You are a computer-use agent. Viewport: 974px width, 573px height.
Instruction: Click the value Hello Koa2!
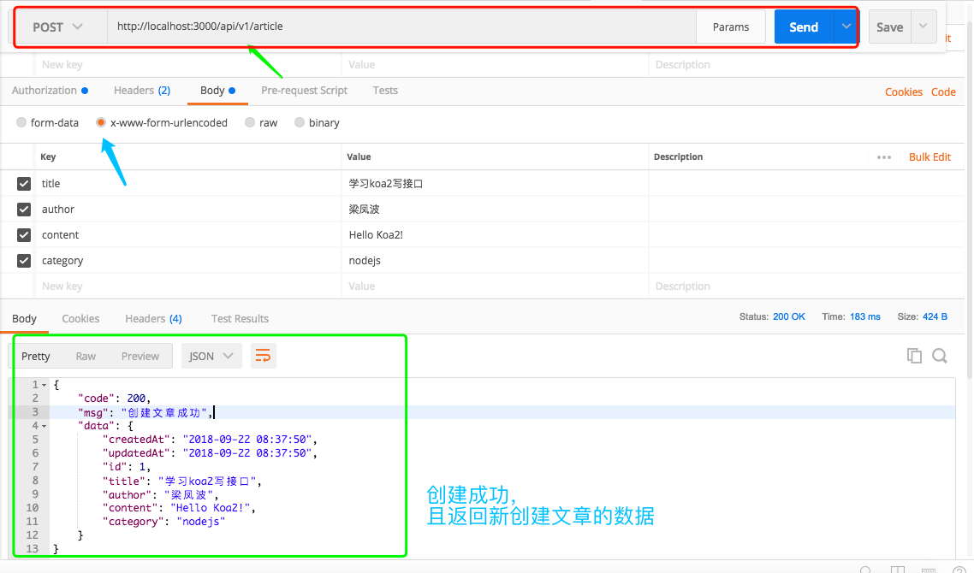[x=376, y=234]
